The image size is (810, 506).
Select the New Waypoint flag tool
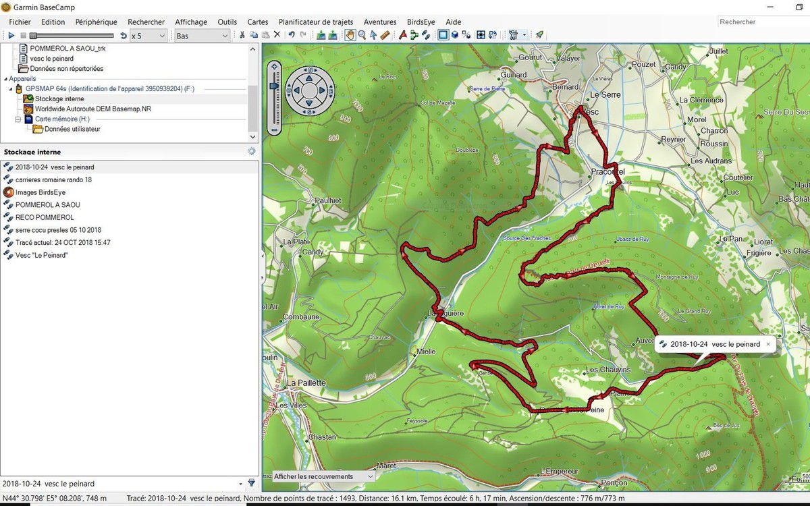point(403,35)
